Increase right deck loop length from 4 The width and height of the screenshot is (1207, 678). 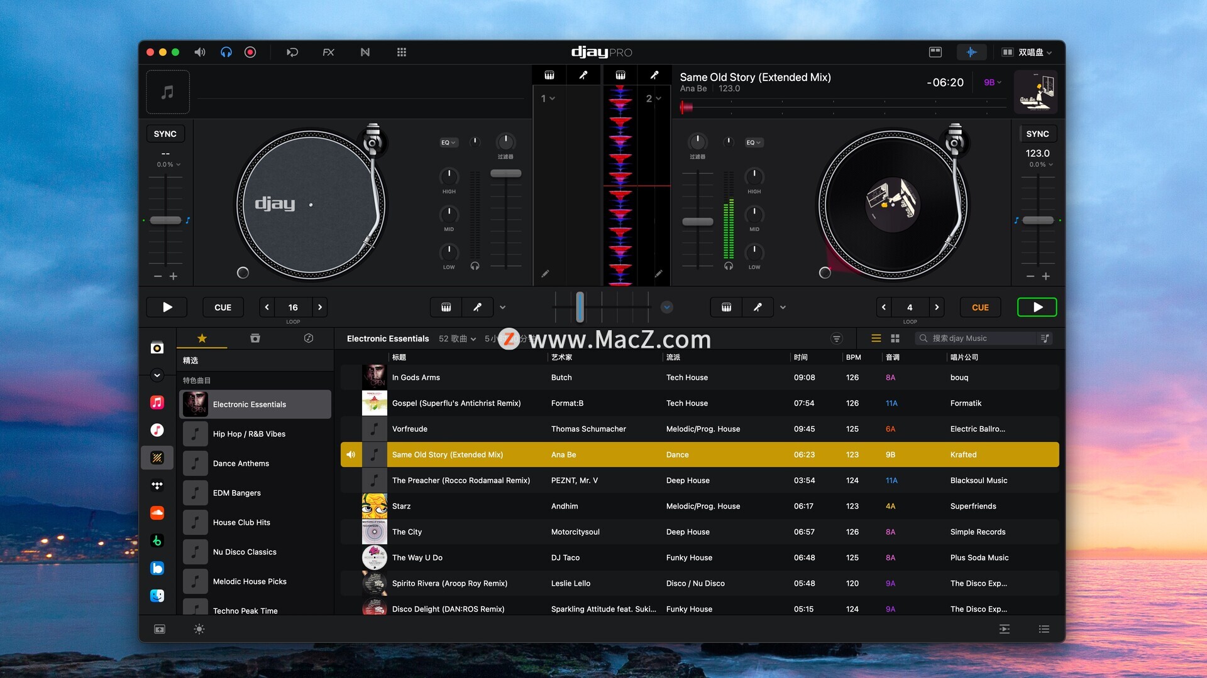(x=937, y=307)
